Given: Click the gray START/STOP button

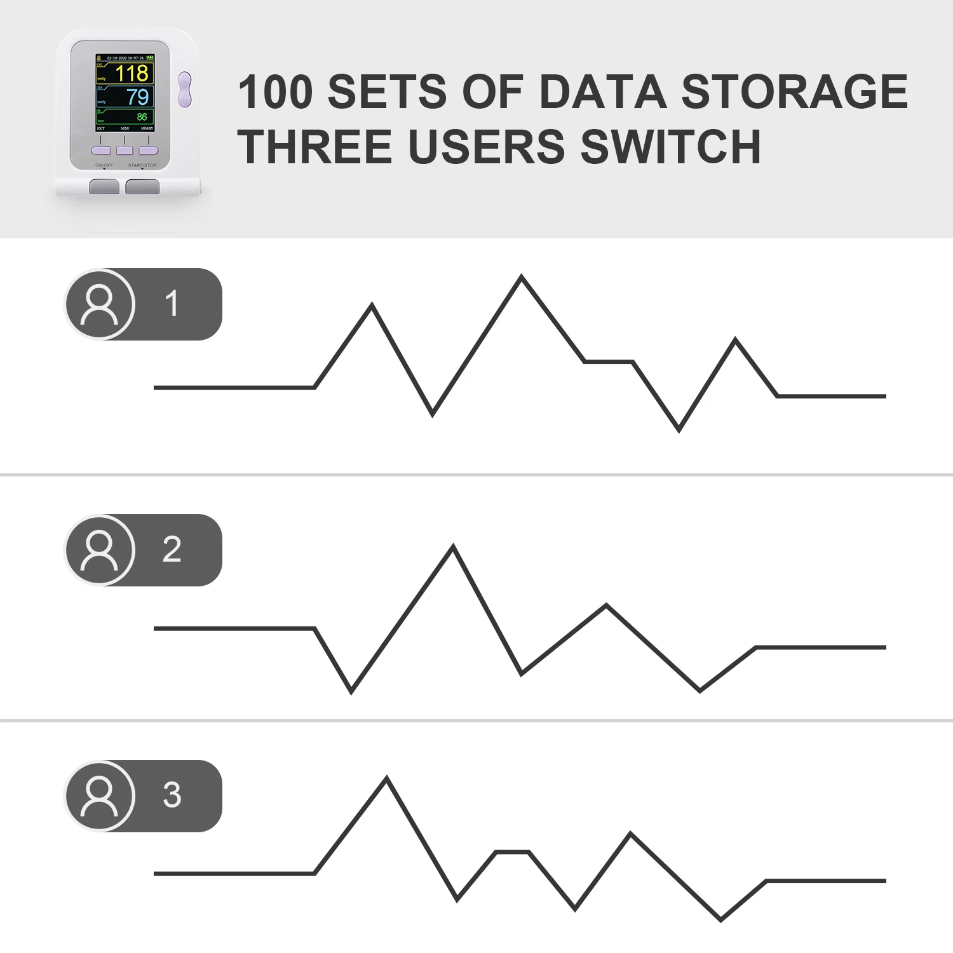Looking at the screenshot, I should tap(142, 187).
